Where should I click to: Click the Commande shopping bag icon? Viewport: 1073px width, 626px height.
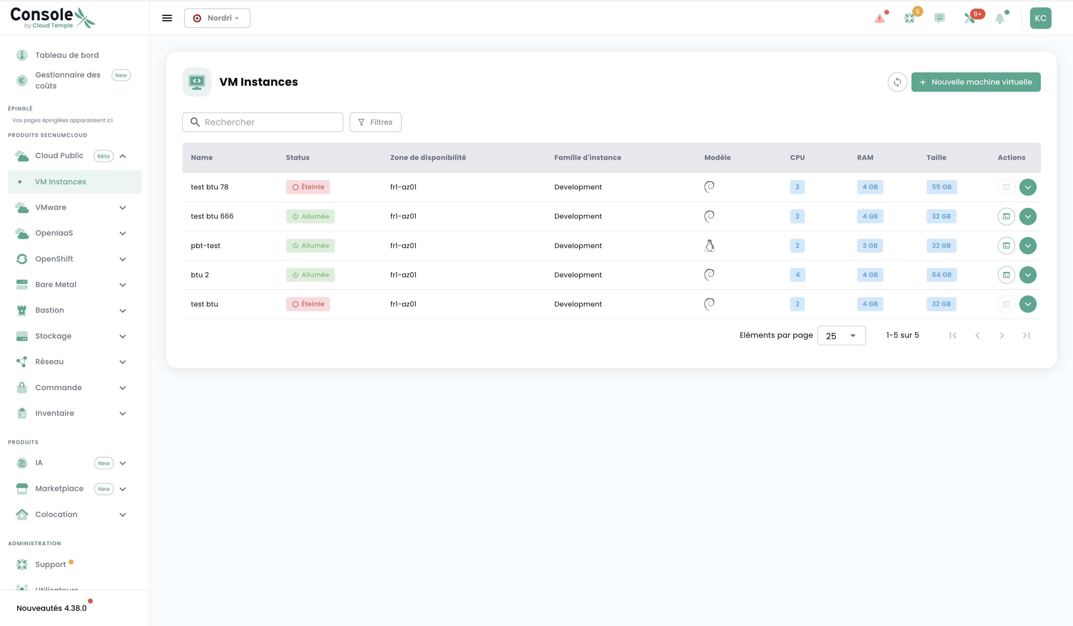tap(22, 387)
